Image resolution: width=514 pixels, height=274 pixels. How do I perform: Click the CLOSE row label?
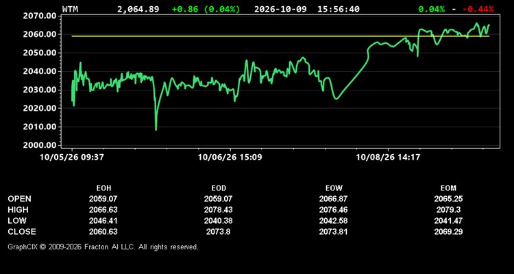tap(22, 232)
